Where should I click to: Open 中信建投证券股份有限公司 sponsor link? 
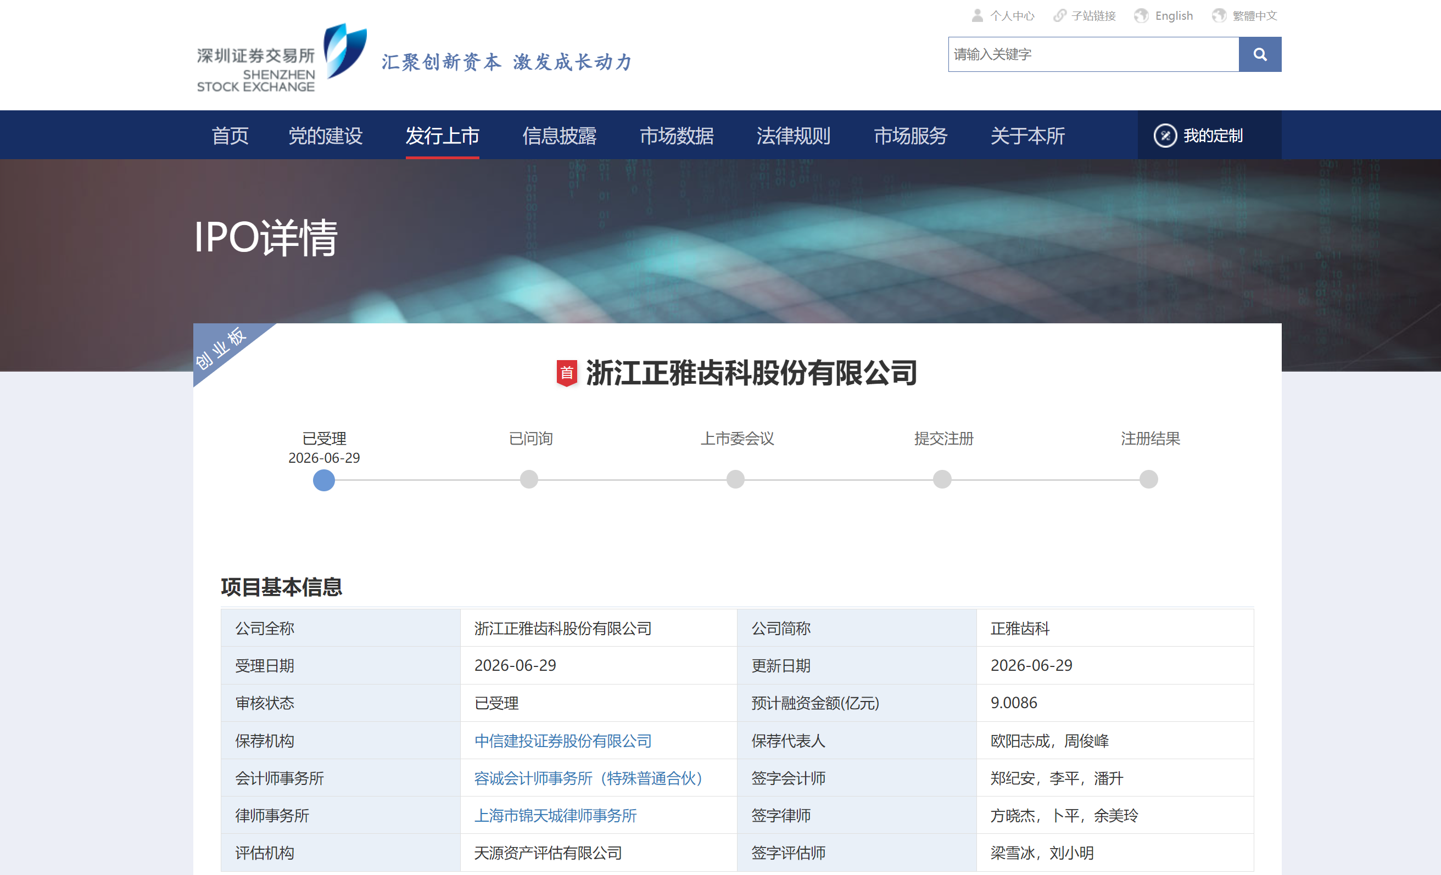pos(562,741)
